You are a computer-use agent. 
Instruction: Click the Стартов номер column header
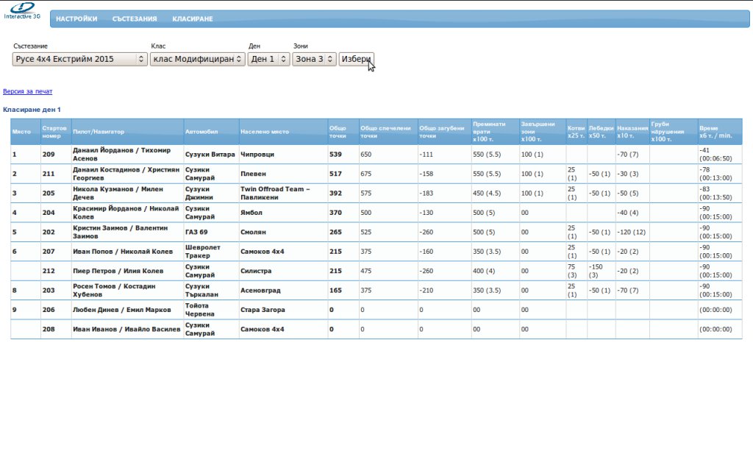(x=55, y=132)
